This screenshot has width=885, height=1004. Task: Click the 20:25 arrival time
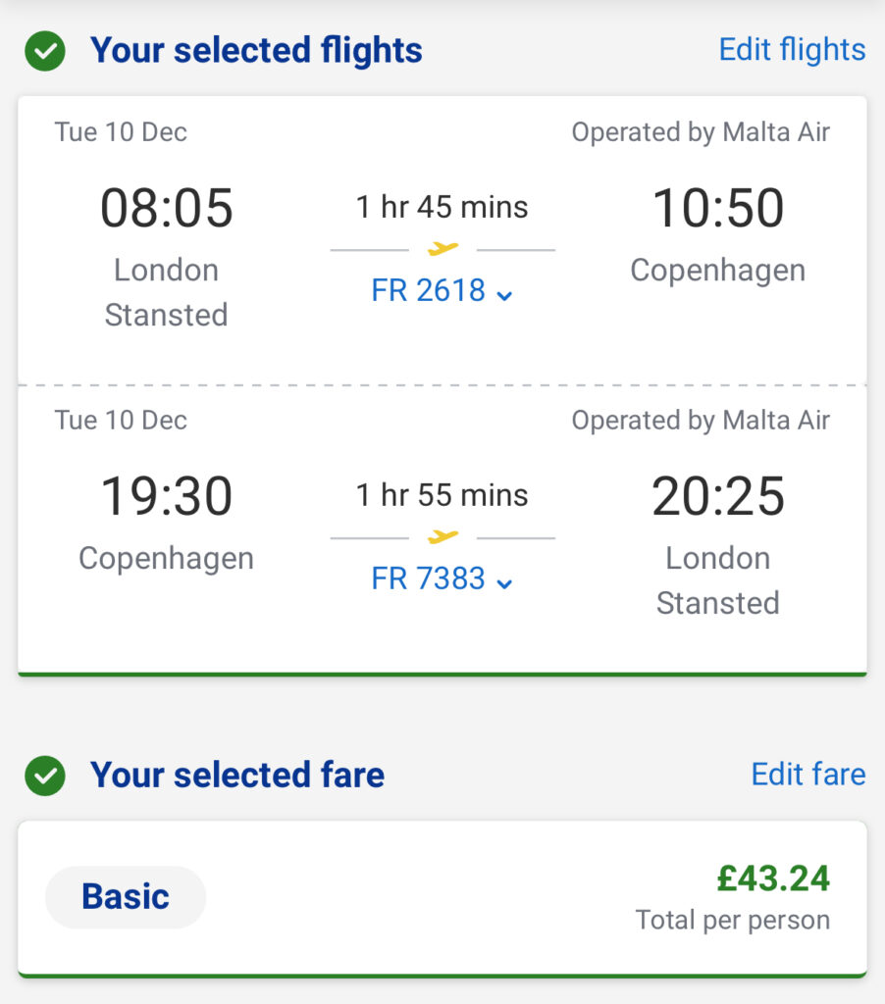pyautogui.click(x=718, y=496)
